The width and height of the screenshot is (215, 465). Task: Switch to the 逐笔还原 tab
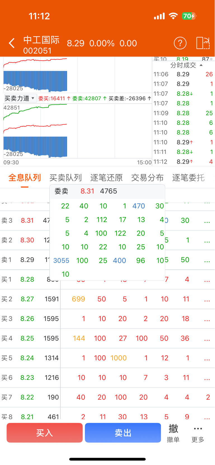tap(107, 178)
